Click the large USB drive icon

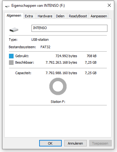(14, 30)
